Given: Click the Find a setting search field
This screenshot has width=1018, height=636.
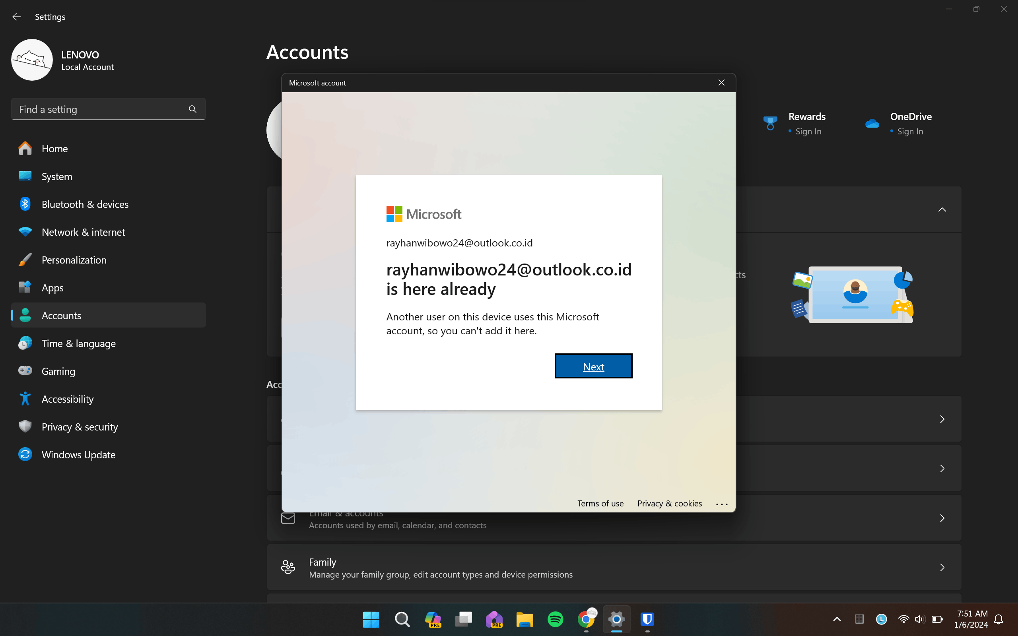Looking at the screenshot, I should point(108,109).
